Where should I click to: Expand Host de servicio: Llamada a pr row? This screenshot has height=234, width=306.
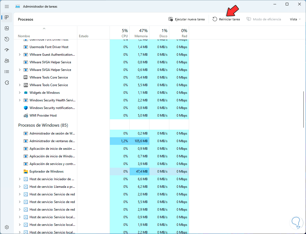pos(20,187)
